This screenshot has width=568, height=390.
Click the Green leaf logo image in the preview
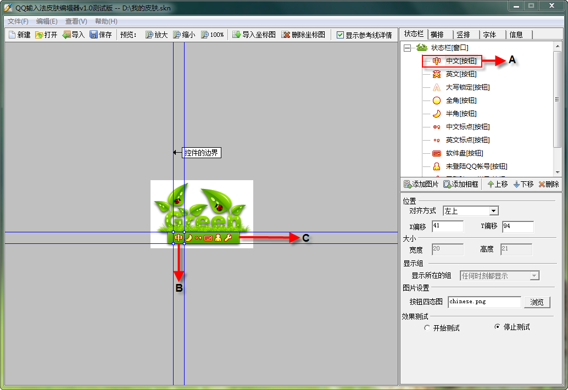pos(202,208)
